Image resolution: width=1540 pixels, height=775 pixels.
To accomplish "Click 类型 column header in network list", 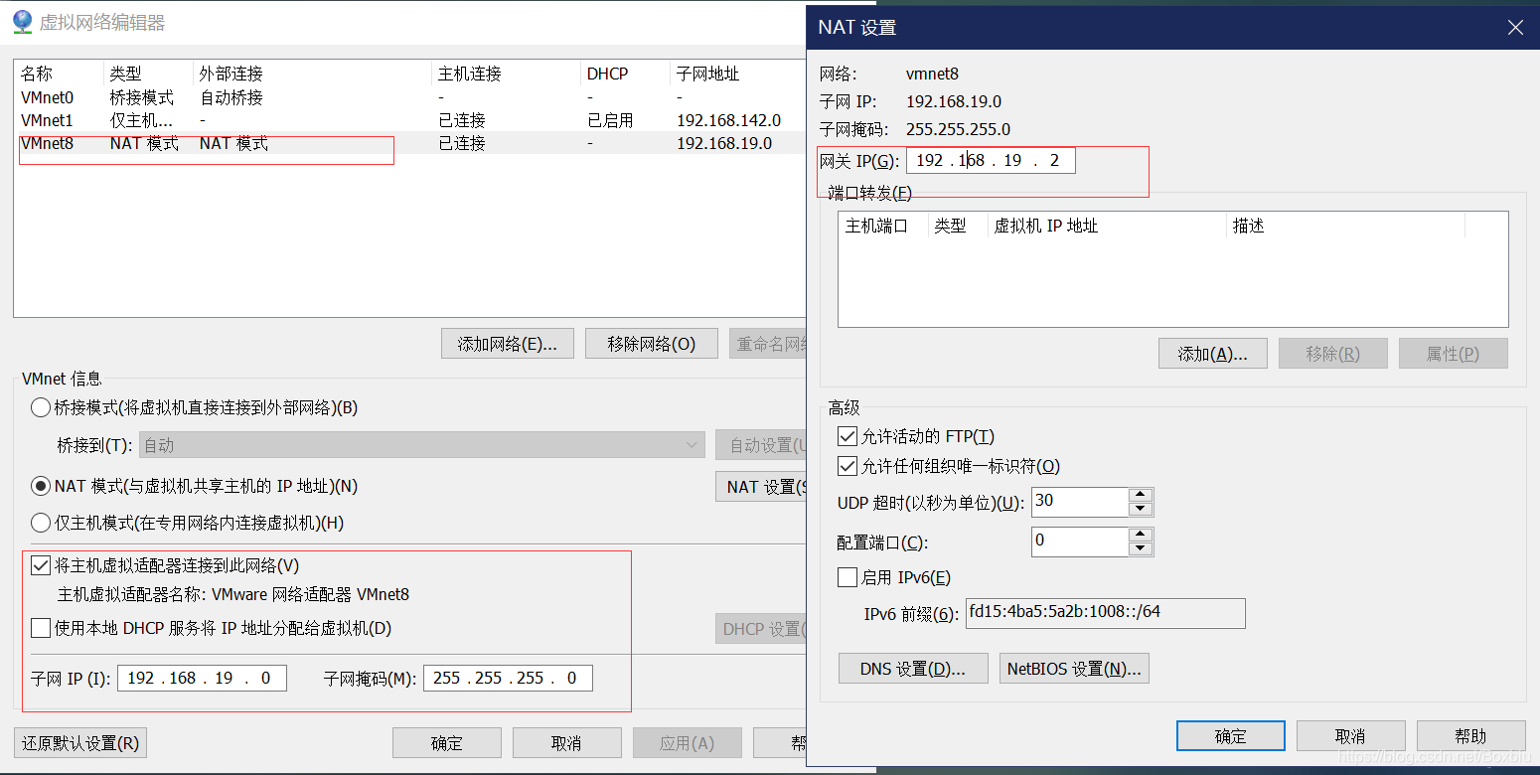I will click(x=148, y=74).
